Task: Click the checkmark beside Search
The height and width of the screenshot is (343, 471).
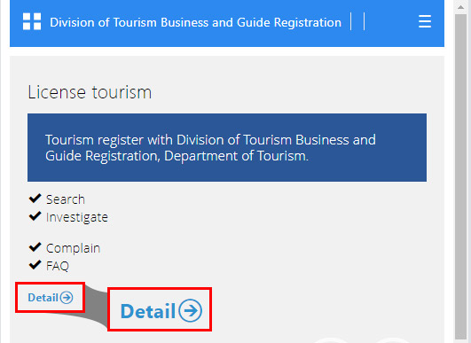Action: point(35,199)
